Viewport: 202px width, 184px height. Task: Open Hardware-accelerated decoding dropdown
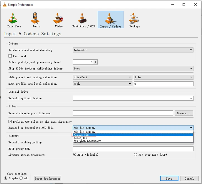pos(133,50)
